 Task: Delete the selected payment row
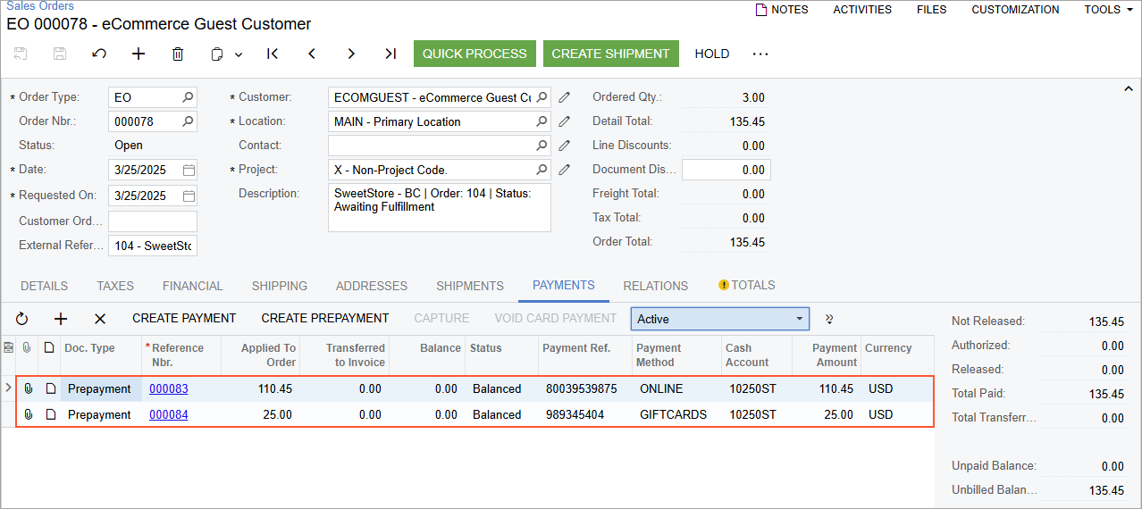(x=100, y=319)
